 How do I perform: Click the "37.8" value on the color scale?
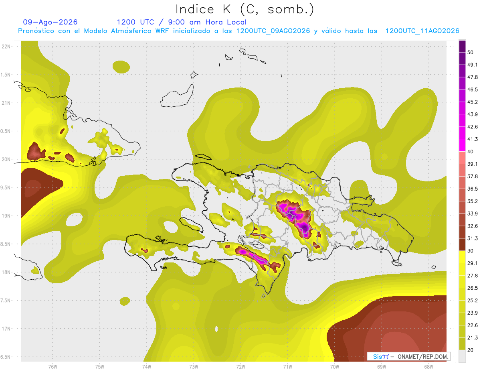coord(473,176)
